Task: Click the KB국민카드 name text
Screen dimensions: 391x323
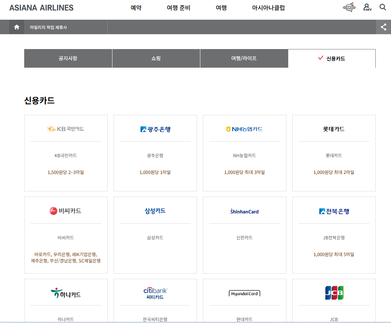Action: [66, 155]
